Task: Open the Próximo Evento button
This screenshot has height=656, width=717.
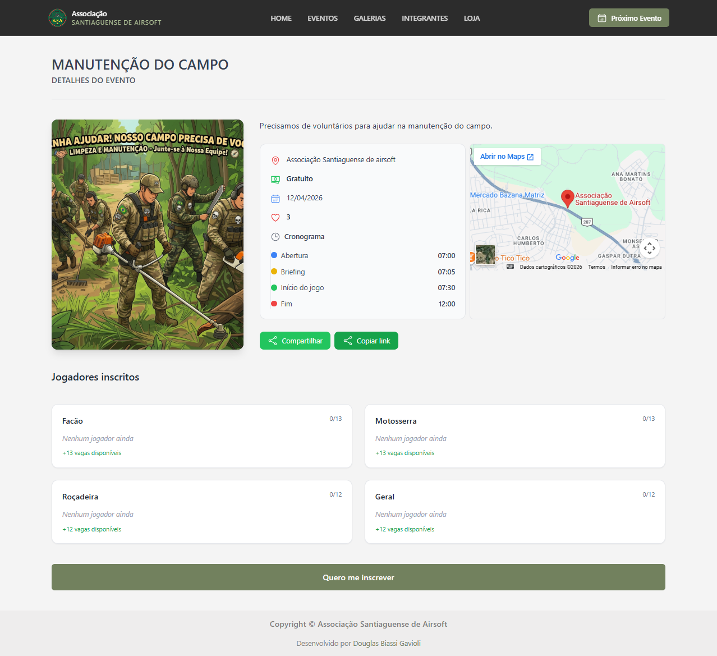Action: pos(629,18)
